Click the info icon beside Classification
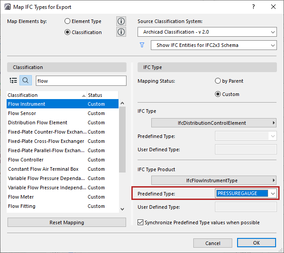Screen dimensions: 284x253 tap(121, 32)
